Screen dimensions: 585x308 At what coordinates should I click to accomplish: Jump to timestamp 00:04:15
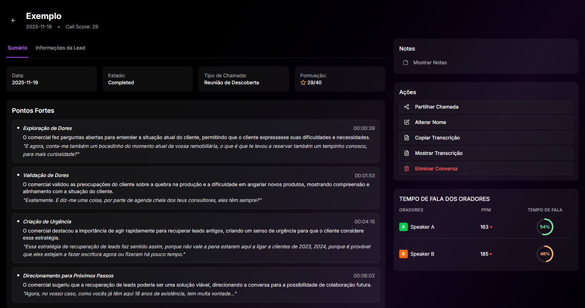point(364,222)
